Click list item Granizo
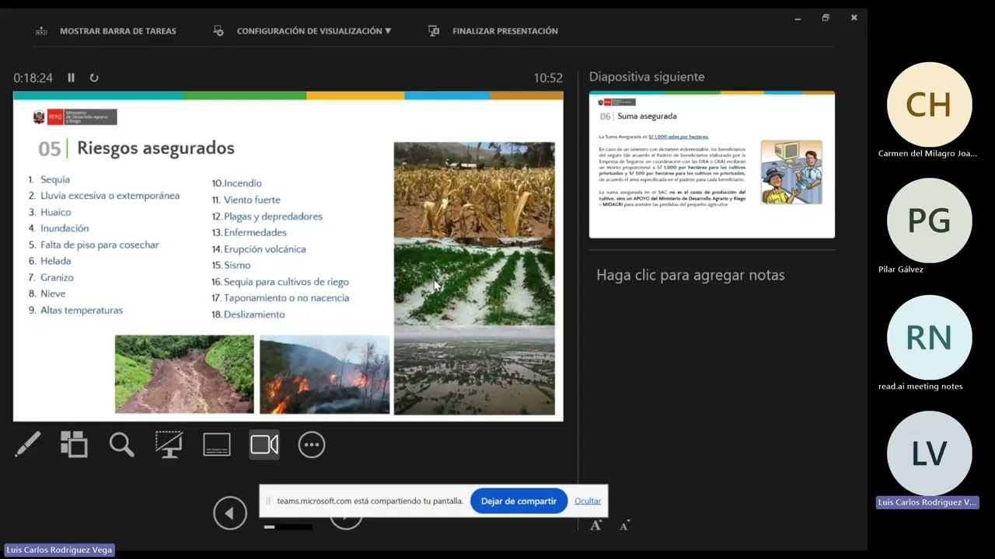 (x=57, y=277)
